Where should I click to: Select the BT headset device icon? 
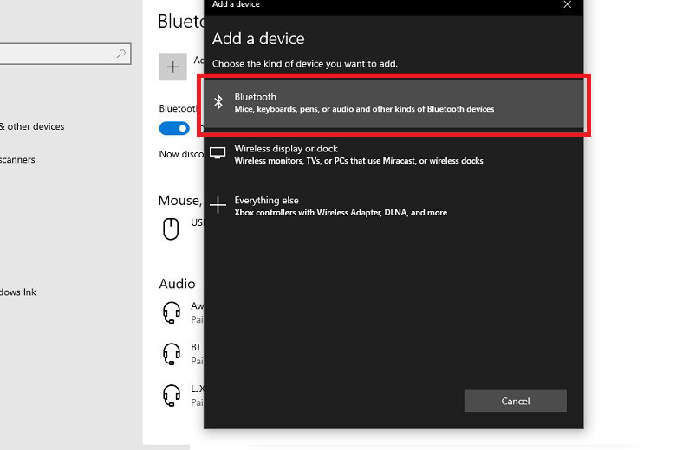171,354
